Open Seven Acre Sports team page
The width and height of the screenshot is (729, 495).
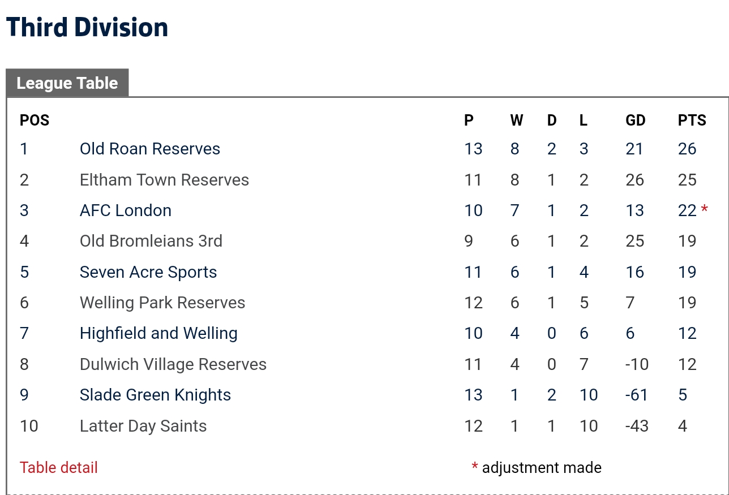point(148,272)
